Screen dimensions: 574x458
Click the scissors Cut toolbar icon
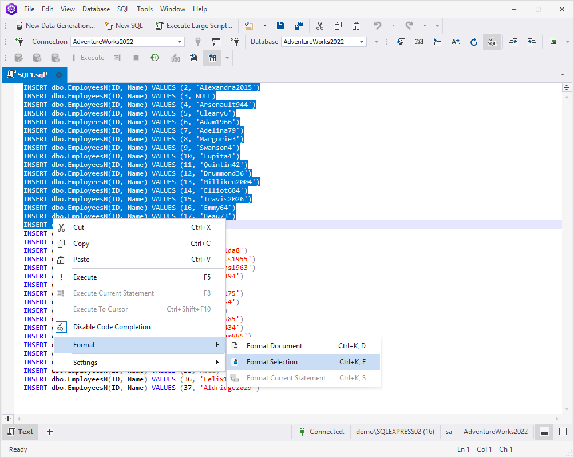[x=320, y=26]
